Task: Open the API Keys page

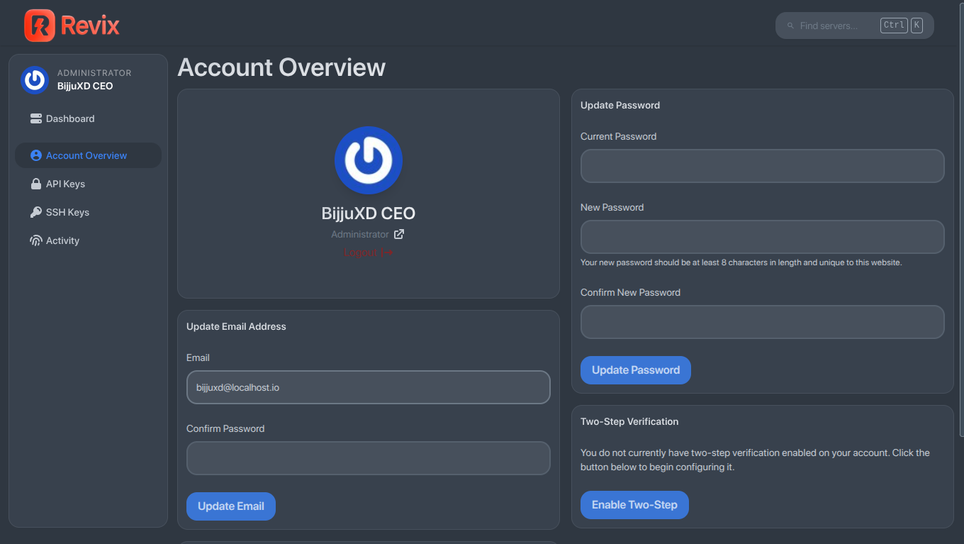Action: pos(88,184)
